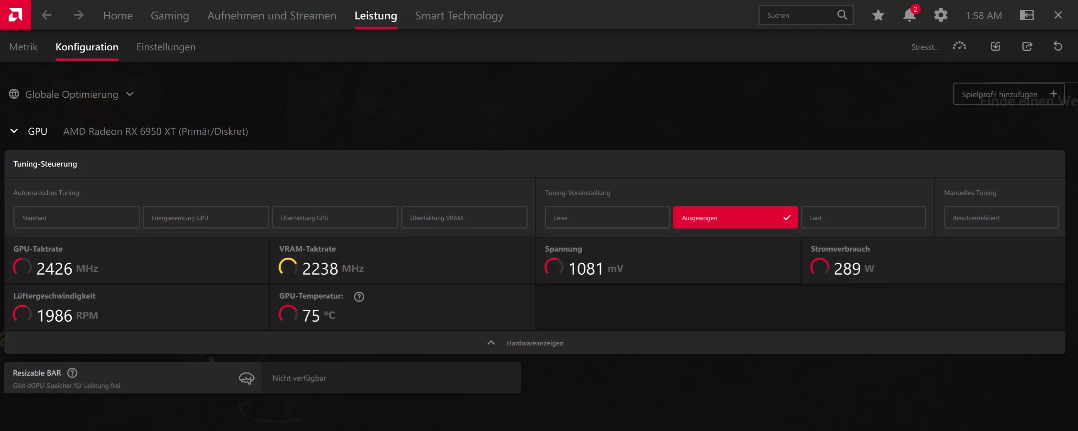Screen dimensions: 1078x431
Task: Click Gibt dGPU-Speicher für Leistung frei text
Action: [x=66, y=386]
